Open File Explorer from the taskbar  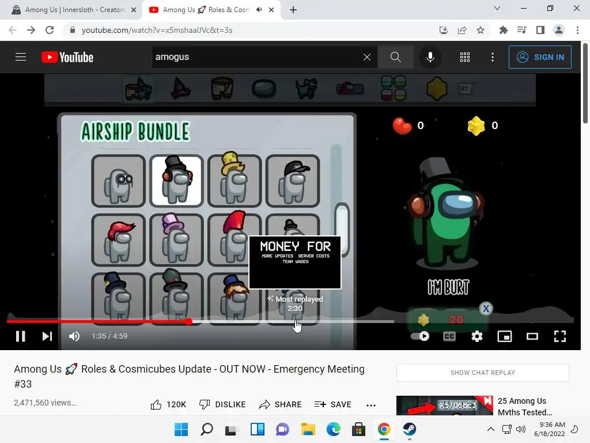[x=308, y=429]
